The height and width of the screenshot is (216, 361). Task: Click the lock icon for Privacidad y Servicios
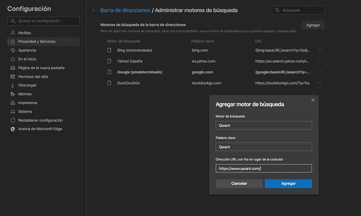[x=13, y=41]
